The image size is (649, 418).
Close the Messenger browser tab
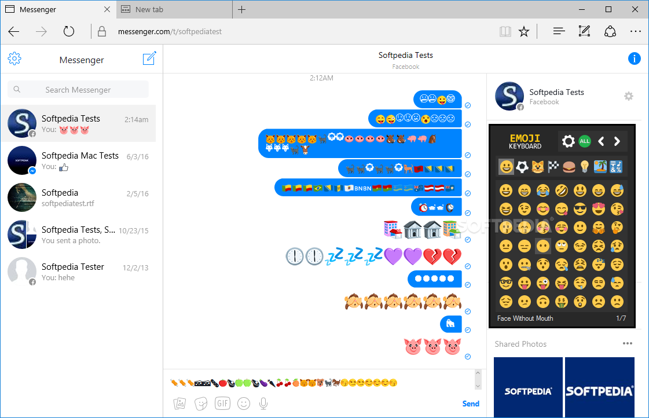point(107,9)
